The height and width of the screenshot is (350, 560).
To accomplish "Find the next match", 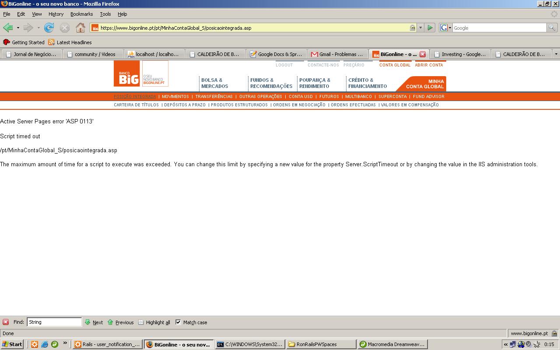I will [x=94, y=322].
